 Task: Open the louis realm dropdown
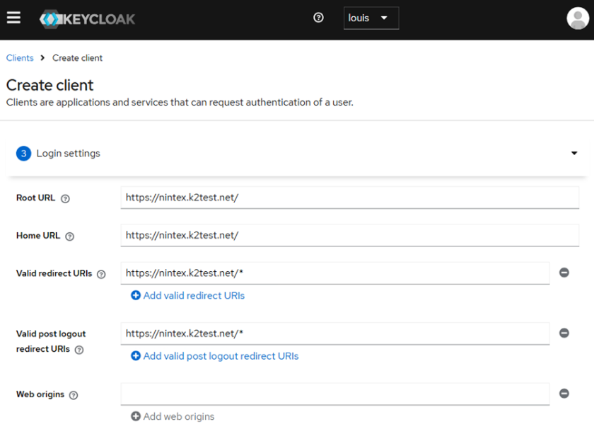[x=371, y=18]
